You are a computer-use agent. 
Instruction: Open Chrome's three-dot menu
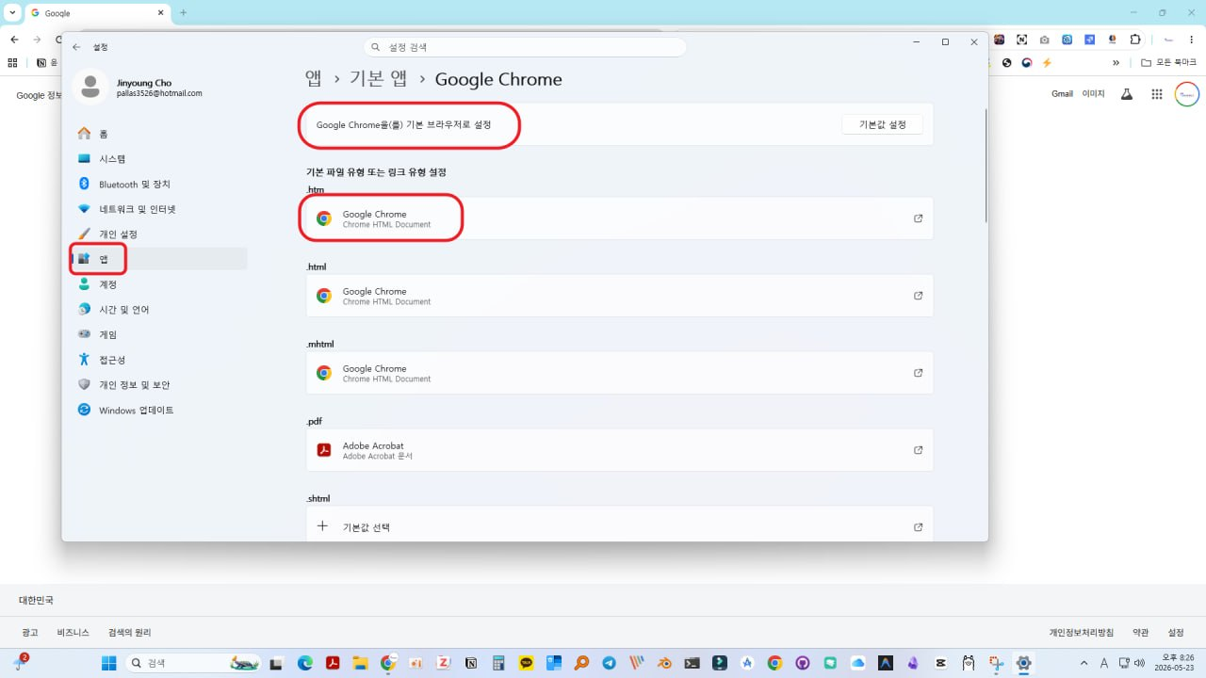[1193, 40]
